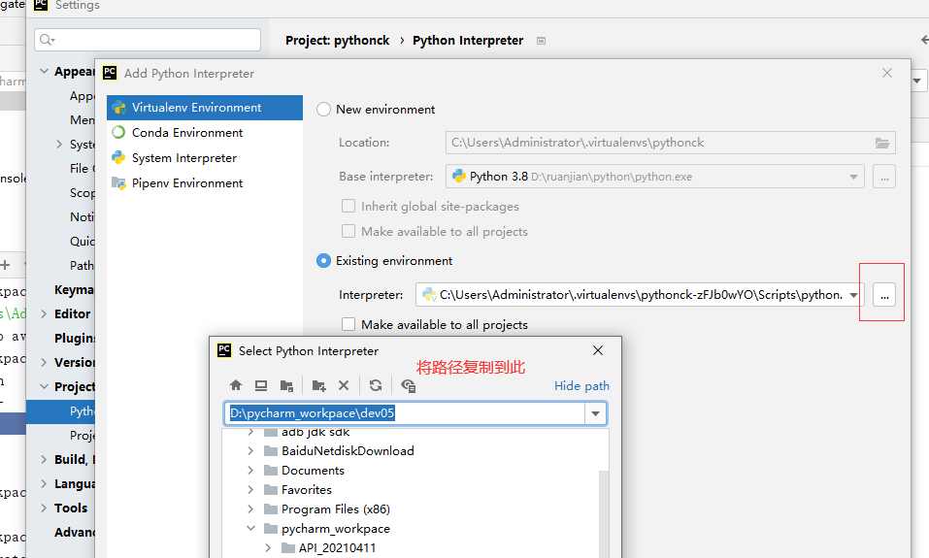The height and width of the screenshot is (558, 929).
Task: Click the delete X toolbar icon
Action: [344, 385]
